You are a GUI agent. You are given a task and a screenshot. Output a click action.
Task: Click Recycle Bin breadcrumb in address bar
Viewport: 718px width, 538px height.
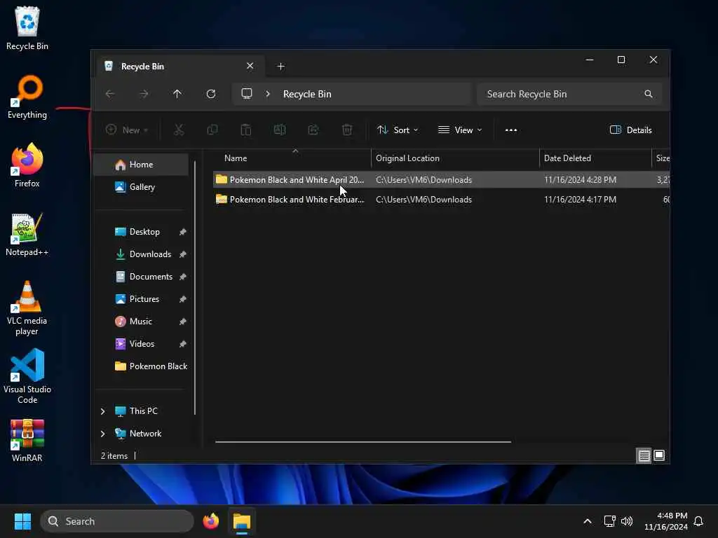[307, 94]
